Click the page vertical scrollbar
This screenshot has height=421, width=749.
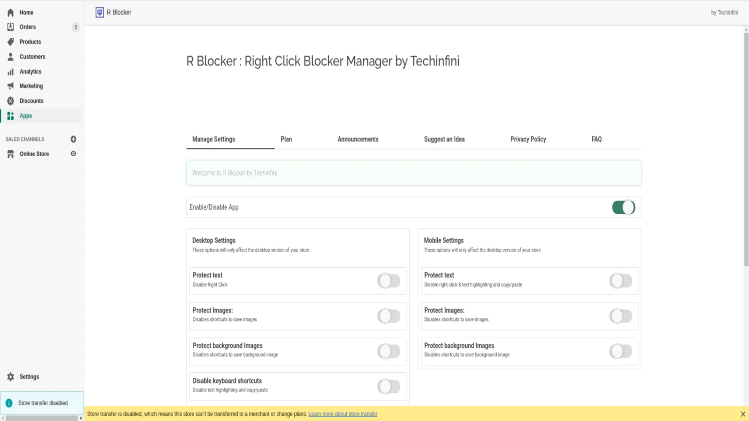[746, 150]
